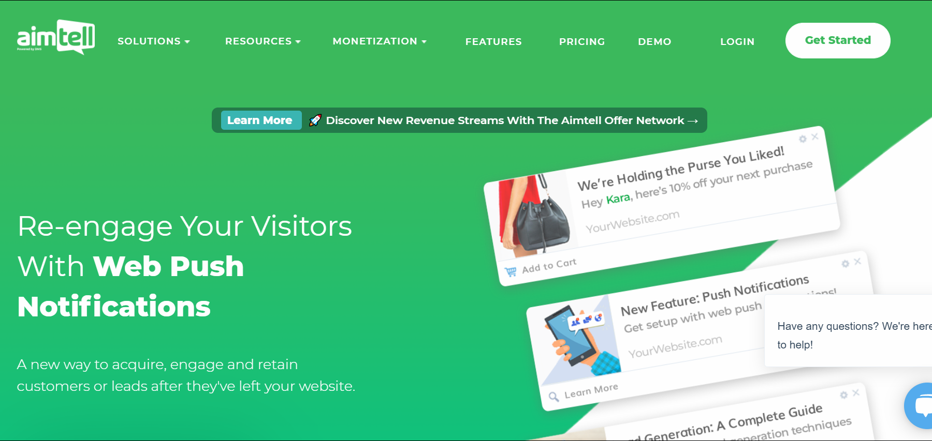The height and width of the screenshot is (441, 932).
Task: Click the Aimtell logo
Action: pos(56,37)
